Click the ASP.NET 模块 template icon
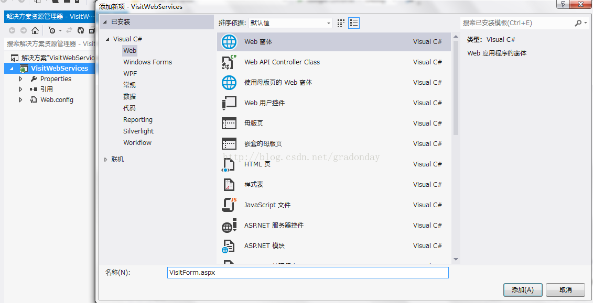Screen dimensions: 593x303 (x=229, y=246)
